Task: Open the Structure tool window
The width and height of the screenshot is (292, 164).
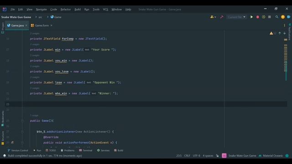Action: tap(3, 138)
